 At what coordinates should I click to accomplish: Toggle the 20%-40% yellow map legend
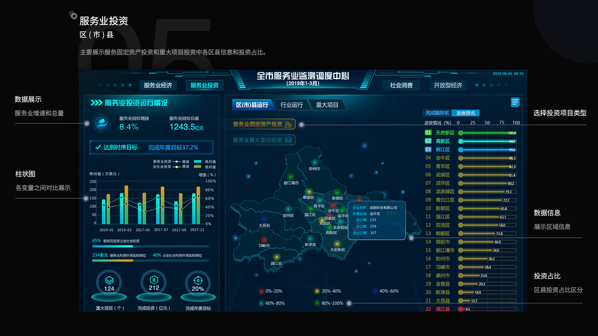tap(328, 291)
